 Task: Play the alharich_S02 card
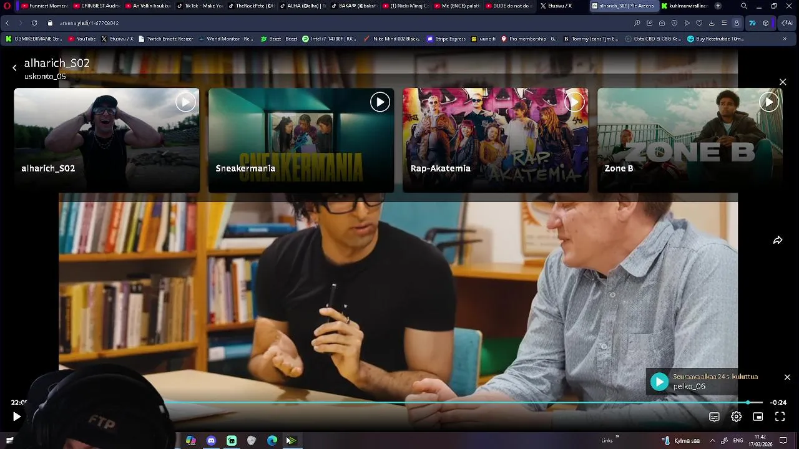click(185, 102)
